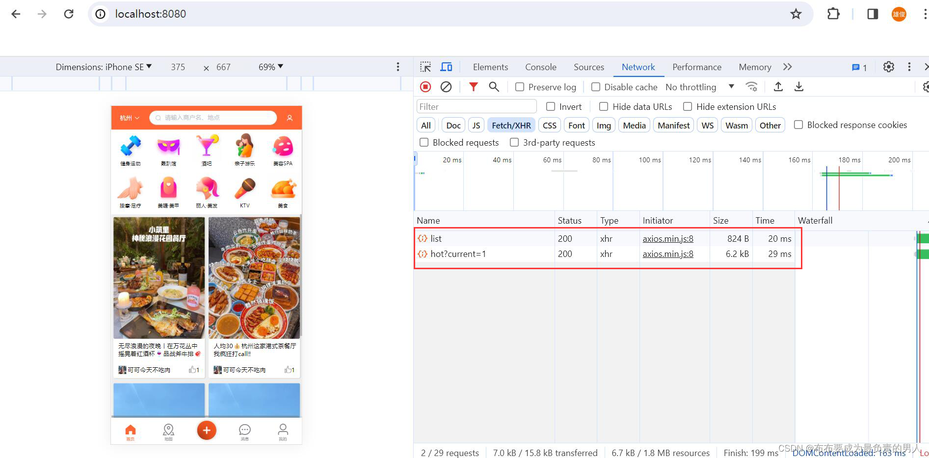Check Hide data URLs
Image resolution: width=929 pixels, height=458 pixels.
[x=604, y=106]
